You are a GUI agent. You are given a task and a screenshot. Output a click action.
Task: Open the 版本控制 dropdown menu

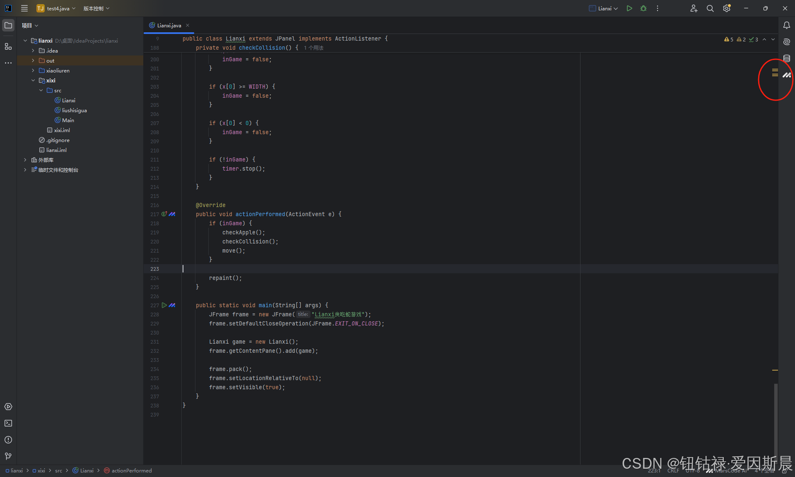pyautogui.click(x=96, y=8)
